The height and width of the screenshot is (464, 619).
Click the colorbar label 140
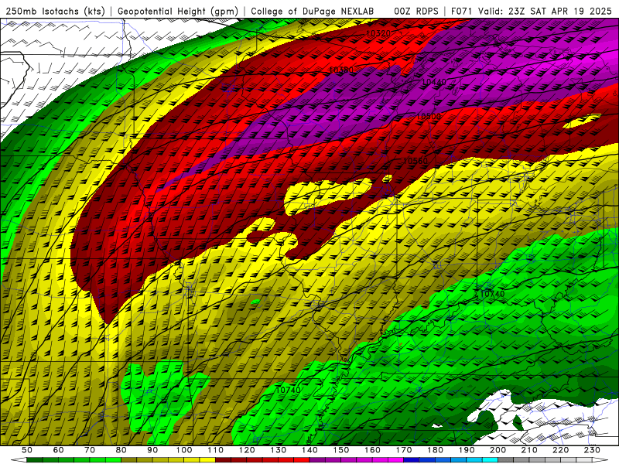click(x=309, y=450)
